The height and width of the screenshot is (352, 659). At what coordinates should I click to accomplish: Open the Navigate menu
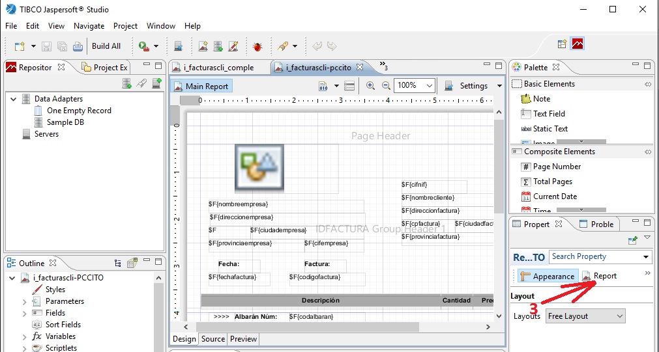click(x=89, y=26)
